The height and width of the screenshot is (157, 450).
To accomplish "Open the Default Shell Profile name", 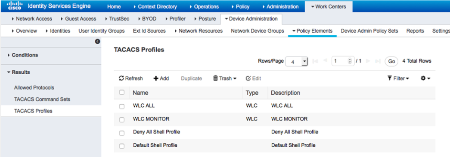I will click(x=155, y=145).
